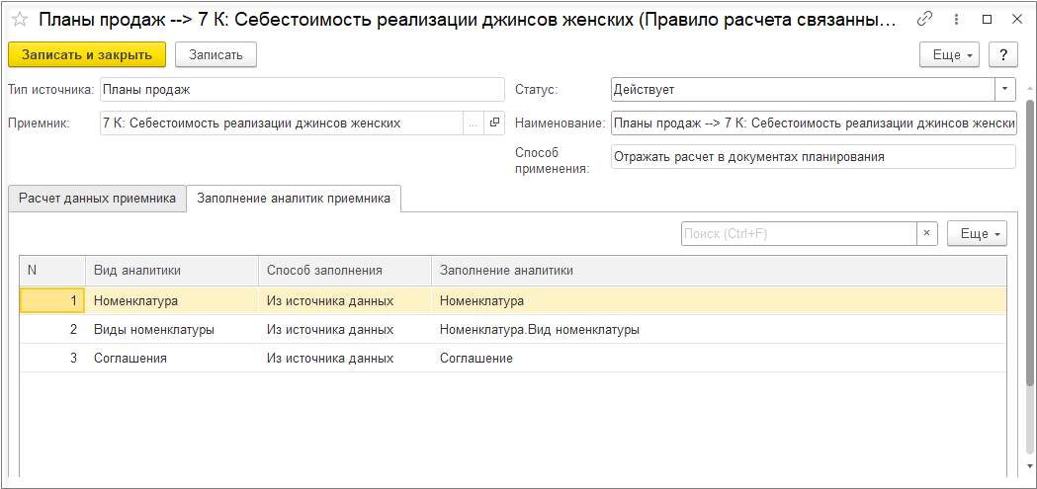Open the Приемник item form icon
Image resolution: width=1037 pixels, height=489 pixels.
[x=494, y=123]
